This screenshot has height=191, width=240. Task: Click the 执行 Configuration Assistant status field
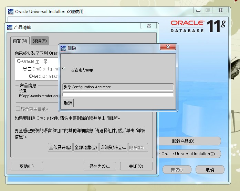pyautogui.click(x=118, y=87)
